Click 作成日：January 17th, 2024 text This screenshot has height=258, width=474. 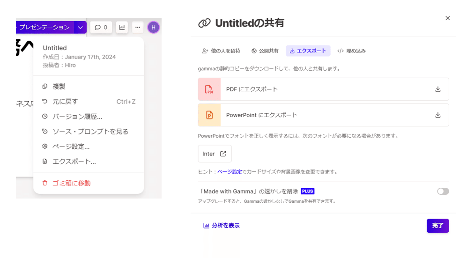click(79, 57)
